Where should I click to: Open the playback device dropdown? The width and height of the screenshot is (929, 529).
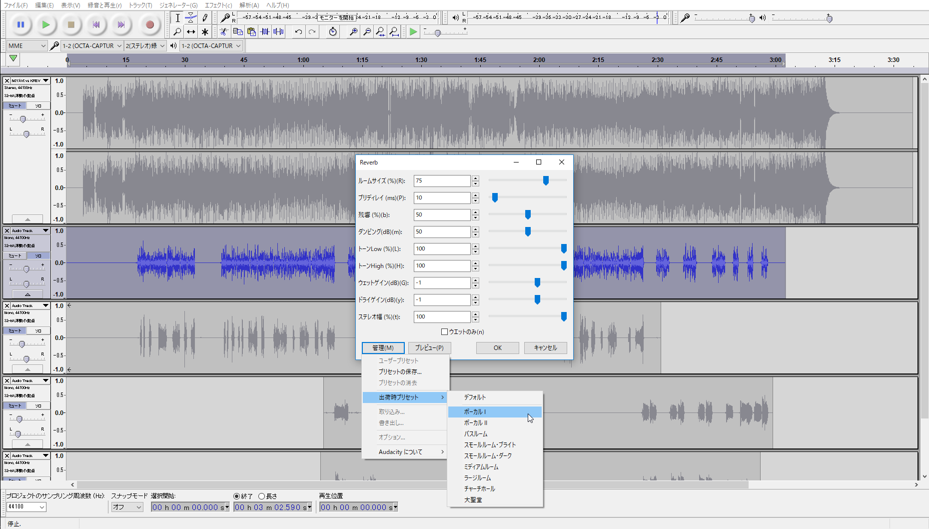[211, 45]
